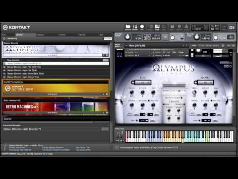The width and height of the screenshot is (238, 179).
Task: Close the Instrument Navigator pane
Action: (108, 125)
